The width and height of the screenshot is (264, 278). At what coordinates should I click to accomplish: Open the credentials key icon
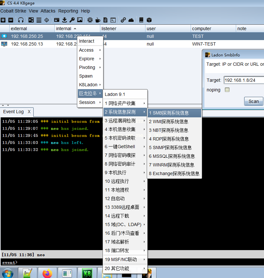pyautogui.click(x=72, y=20)
